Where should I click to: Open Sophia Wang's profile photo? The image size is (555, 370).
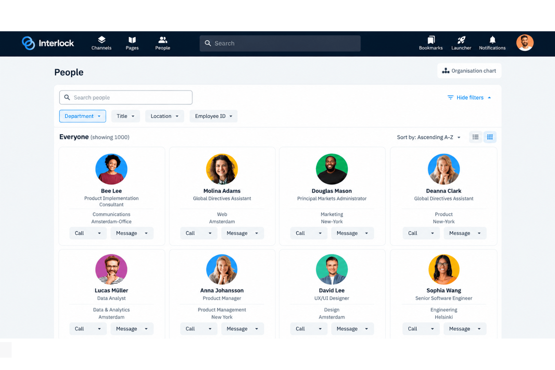[x=444, y=269]
